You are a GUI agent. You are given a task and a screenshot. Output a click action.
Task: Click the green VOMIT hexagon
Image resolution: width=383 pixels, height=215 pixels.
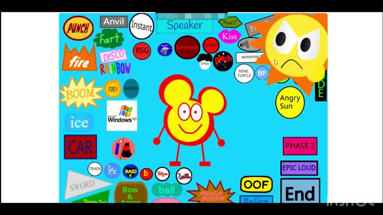coord(230,22)
